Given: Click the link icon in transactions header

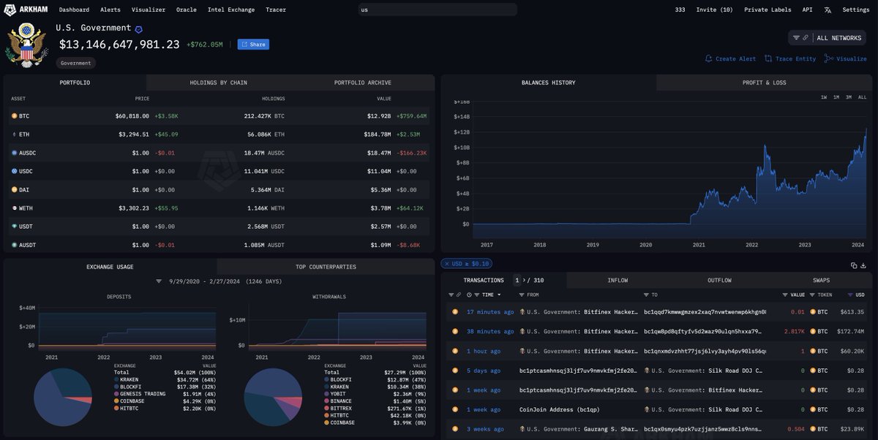Looking at the screenshot, I should [x=459, y=295].
